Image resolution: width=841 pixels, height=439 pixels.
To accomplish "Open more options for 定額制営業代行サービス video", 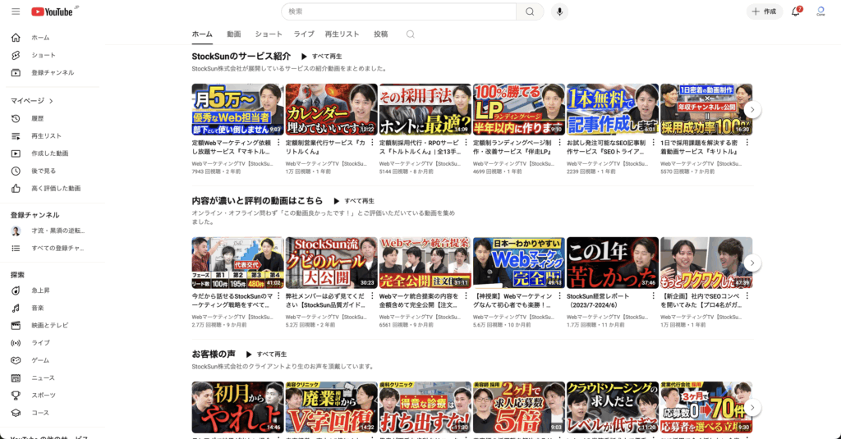I will click(372, 143).
